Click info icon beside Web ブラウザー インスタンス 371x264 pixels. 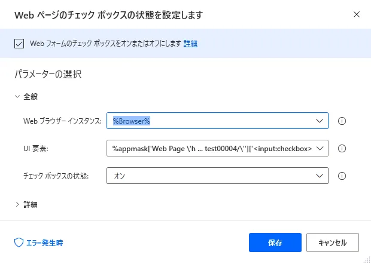[x=343, y=121]
